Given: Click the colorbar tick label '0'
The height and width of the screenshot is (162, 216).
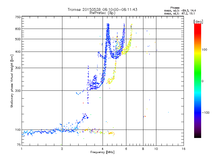Looking at the screenshot, I should click(202, 81).
